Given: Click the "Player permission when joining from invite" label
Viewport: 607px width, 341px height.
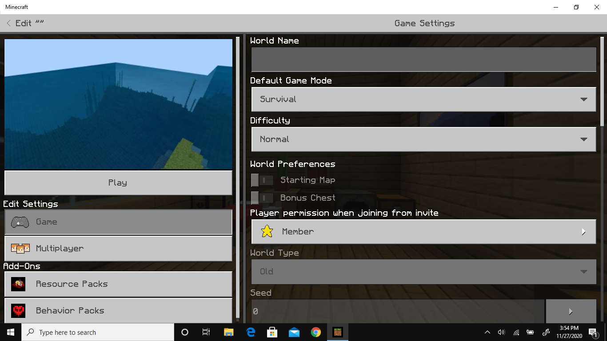Looking at the screenshot, I should click(x=344, y=213).
